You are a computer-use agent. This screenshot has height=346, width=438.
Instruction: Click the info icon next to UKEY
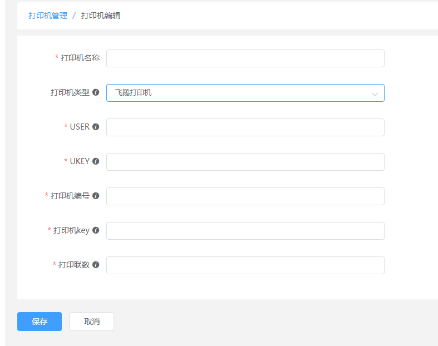[96, 161]
